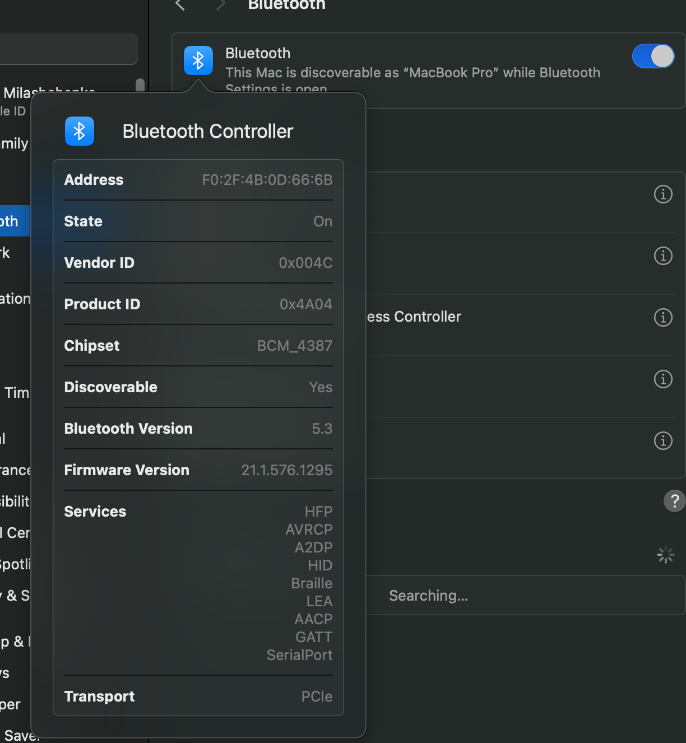Turn off the Bluetooth toggle switch
The image size is (686, 743).
653,57
